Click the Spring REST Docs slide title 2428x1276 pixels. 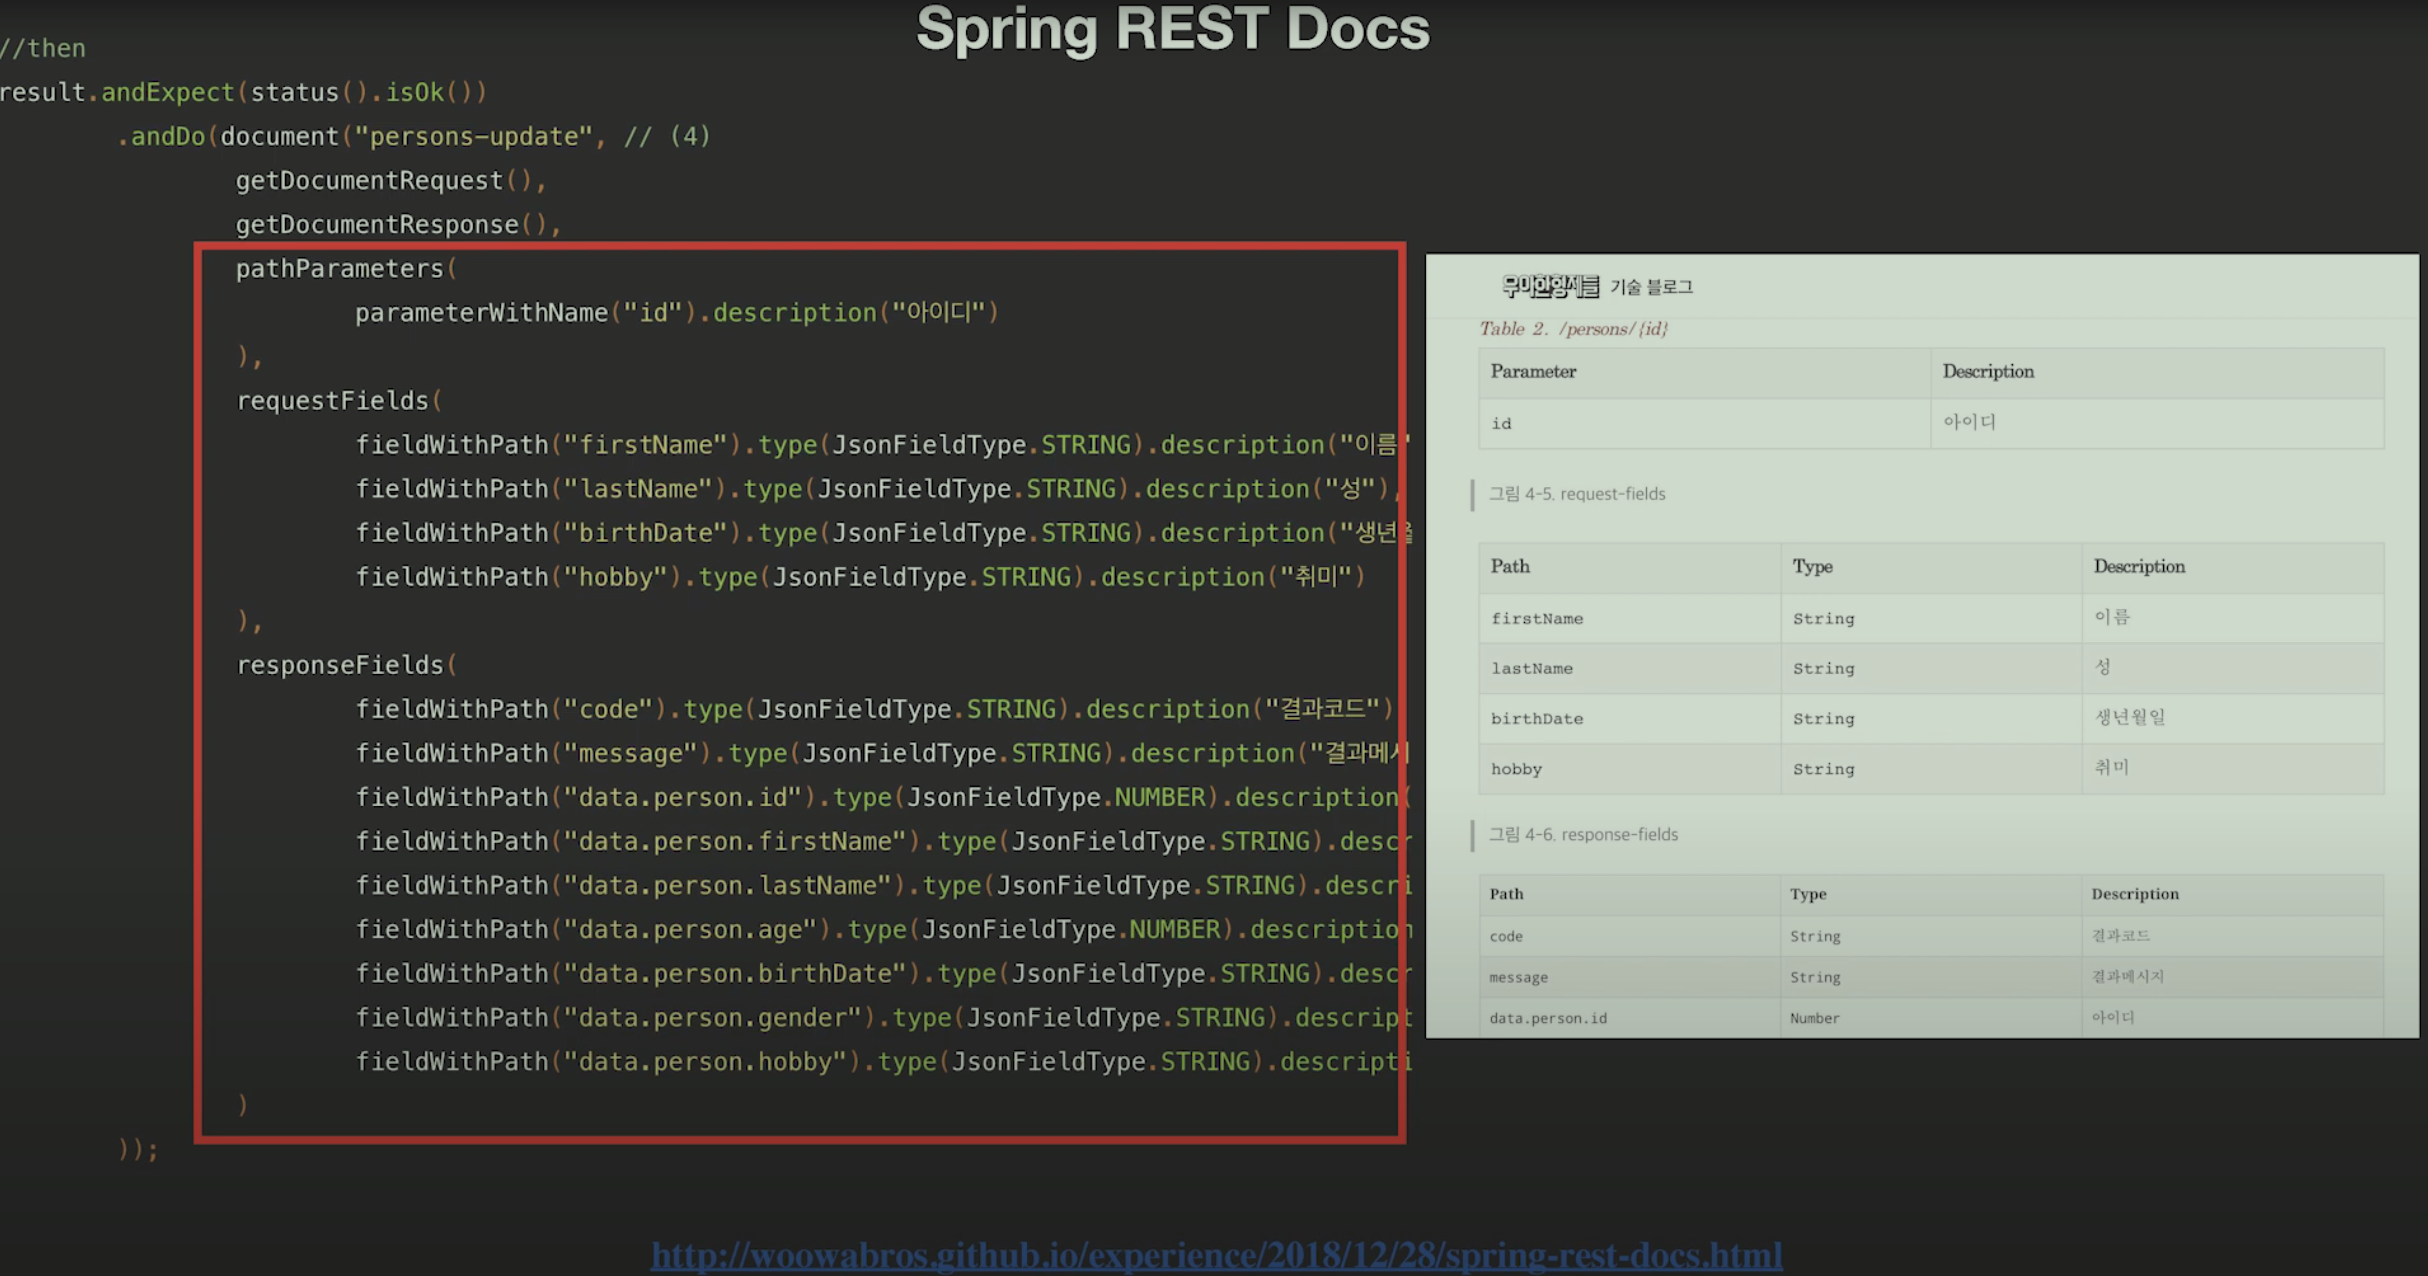[1173, 29]
